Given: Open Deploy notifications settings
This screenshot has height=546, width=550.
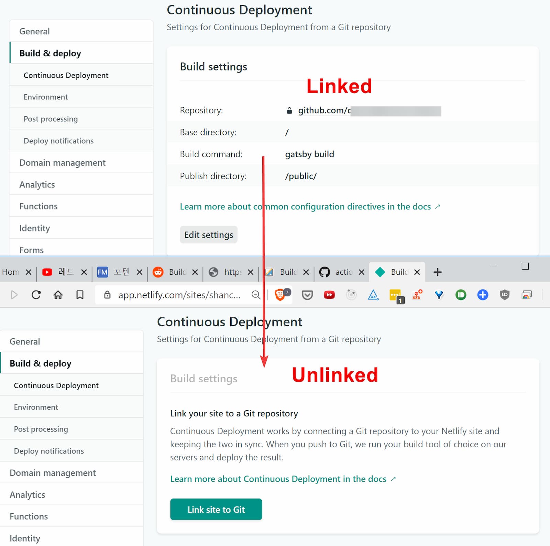Looking at the screenshot, I should point(58,141).
